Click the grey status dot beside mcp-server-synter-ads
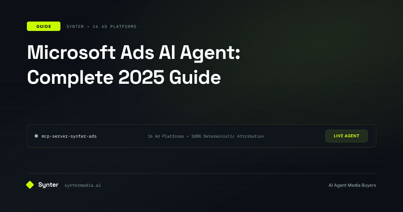This screenshot has height=212, width=403. click(x=36, y=136)
